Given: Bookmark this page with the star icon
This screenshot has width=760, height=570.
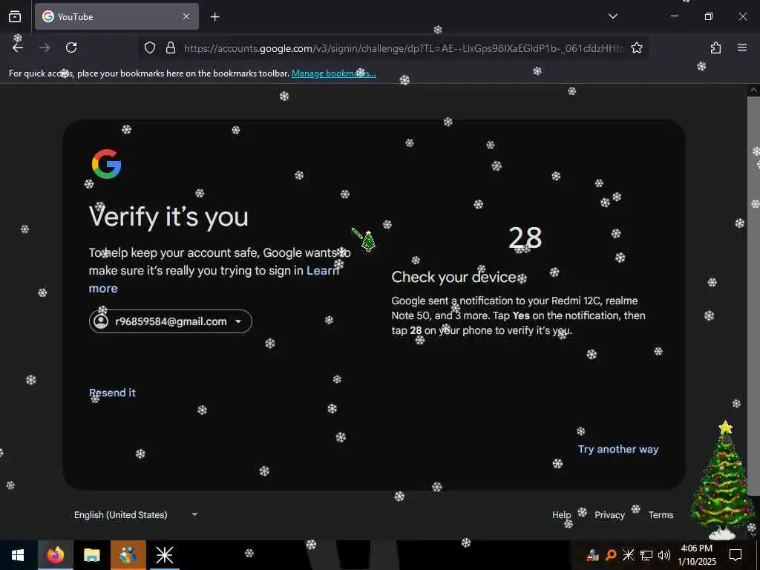Looking at the screenshot, I should (x=637, y=47).
